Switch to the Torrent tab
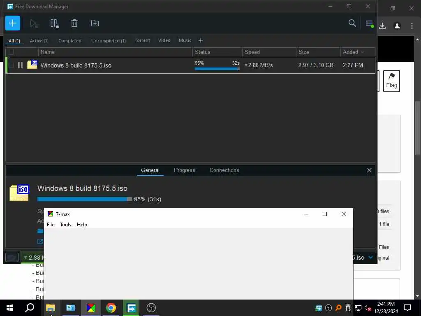421x316 pixels. pyautogui.click(x=142, y=40)
